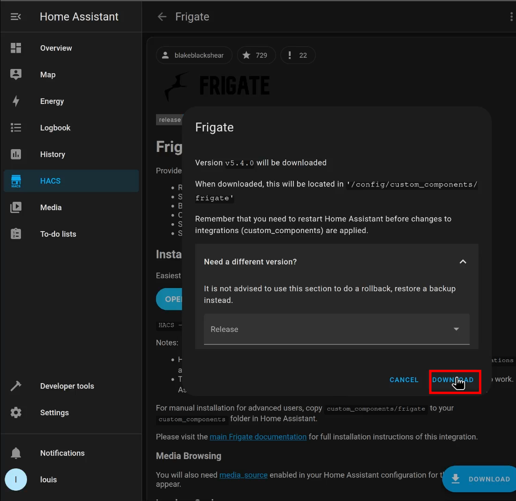Image resolution: width=516 pixels, height=501 pixels.
Task: Follow the media_source link
Action: (x=244, y=475)
